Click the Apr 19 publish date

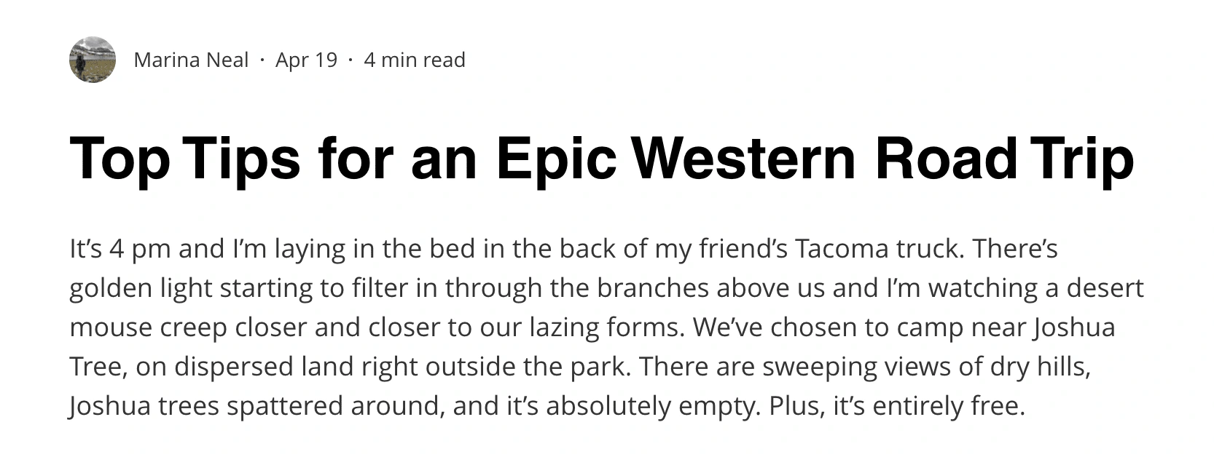[306, 60]
